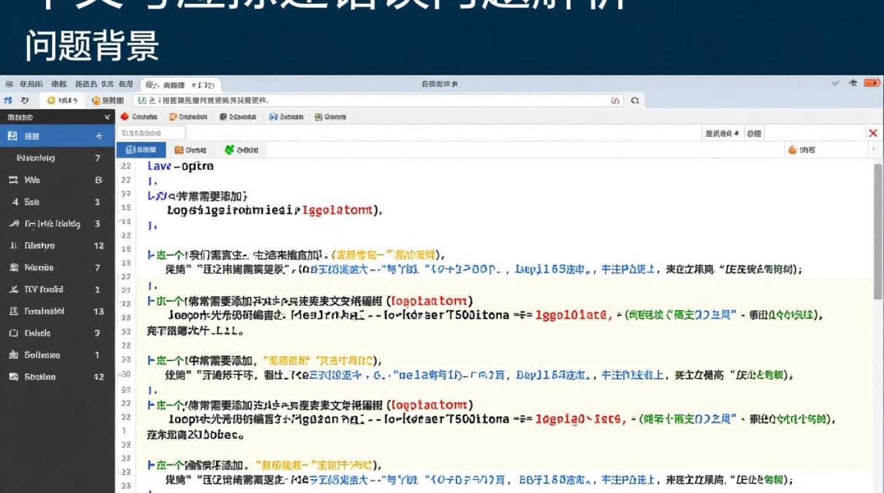Switch to the tab with orange grid icon
Image resolution: width=884 pixels, height=493 pixels.
(x=191, y=150)
